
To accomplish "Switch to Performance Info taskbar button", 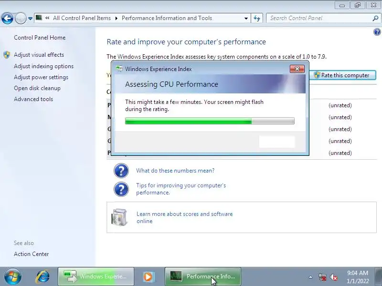I will (203, 276).
